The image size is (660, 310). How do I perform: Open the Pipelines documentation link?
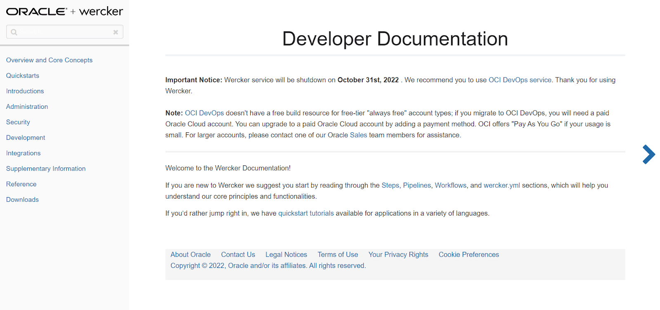pos(417,186)
